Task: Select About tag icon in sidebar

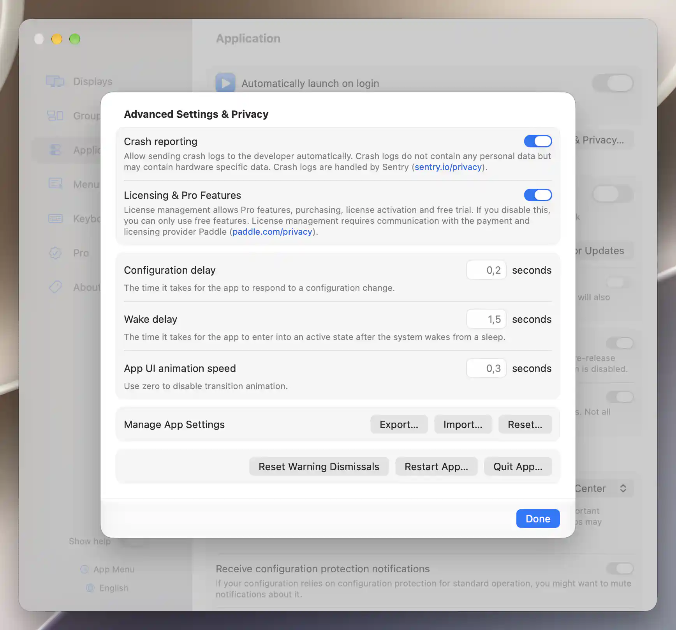Action: [55, 287]
